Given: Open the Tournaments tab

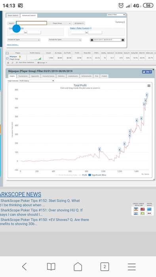Looking at the screenshot, I should point(23,76).
